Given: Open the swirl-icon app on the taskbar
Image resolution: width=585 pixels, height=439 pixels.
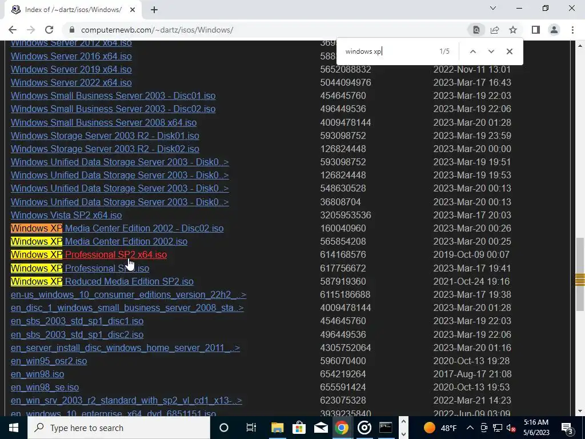Looking at the screenshot, I should [x=364, y=428].
